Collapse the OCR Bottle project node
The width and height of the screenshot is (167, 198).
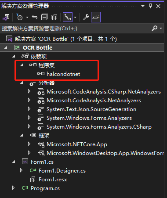tap(6, 47)
